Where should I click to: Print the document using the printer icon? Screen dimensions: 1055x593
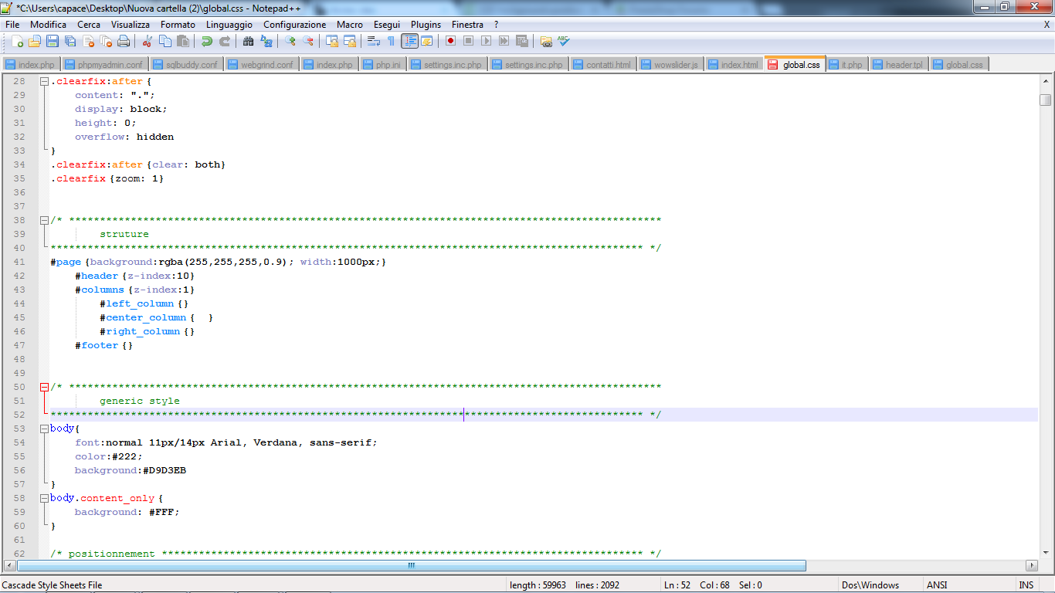click(x=124, y=42)
